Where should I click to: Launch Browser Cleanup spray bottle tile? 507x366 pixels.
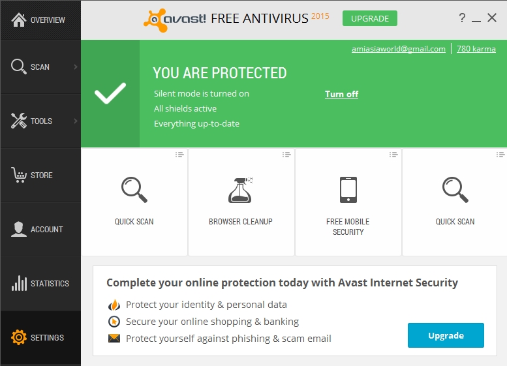pos(241,202)
